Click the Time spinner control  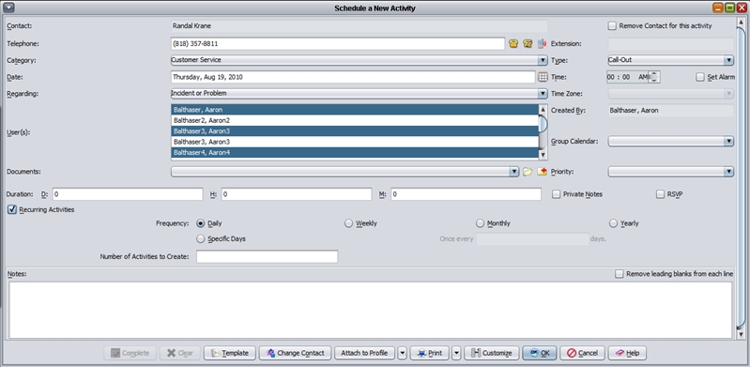tap(654, 77)
